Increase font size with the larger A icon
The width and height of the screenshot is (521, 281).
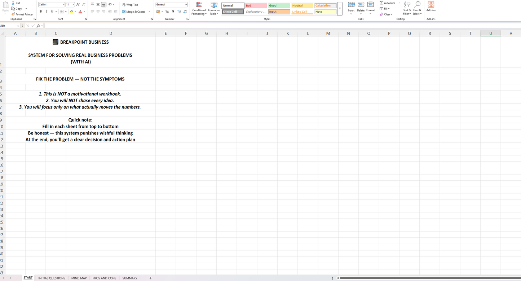pyautogui.click(x=78, y=5)
